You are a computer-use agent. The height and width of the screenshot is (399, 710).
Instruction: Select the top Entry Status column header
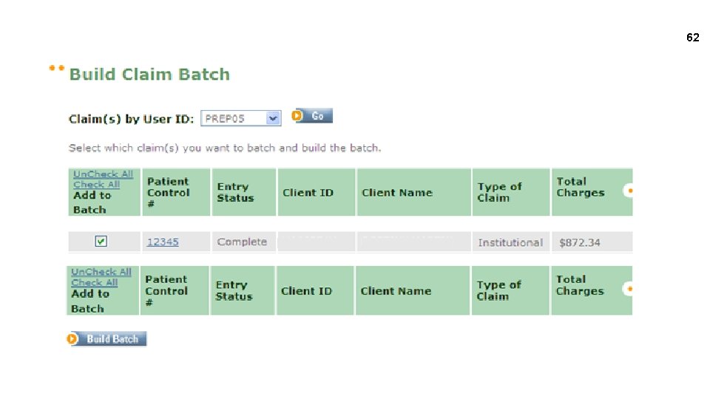(x=235, y=192)
